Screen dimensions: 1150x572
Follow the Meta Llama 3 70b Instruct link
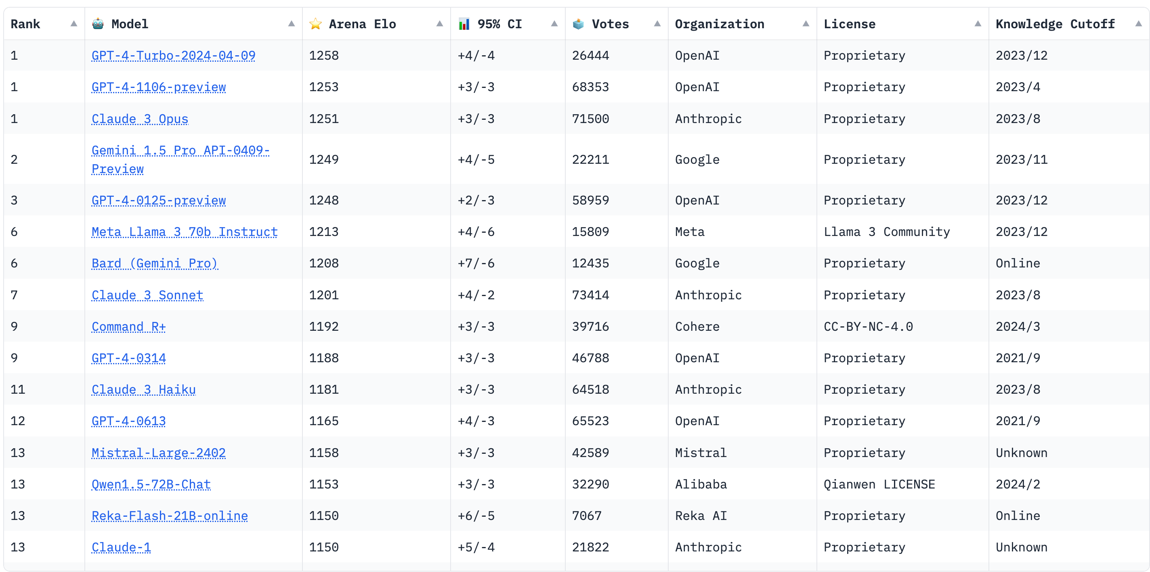coord(185,232)
